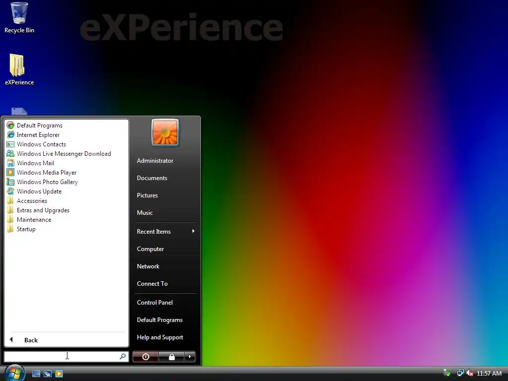Lock the computer with the padlock button
The height and width of the screenshot is (381, 508).
coord(172,357)
